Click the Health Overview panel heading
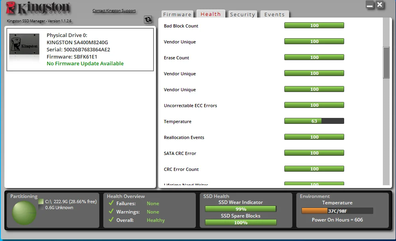 [126, 196]
